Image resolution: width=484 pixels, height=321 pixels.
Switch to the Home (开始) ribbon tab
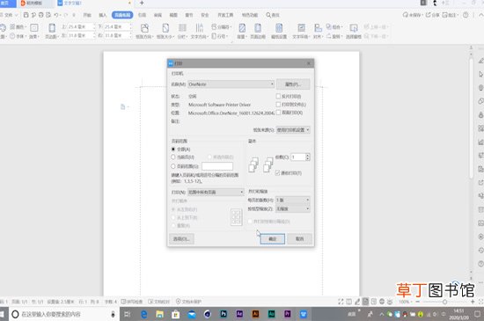point(87,15)
